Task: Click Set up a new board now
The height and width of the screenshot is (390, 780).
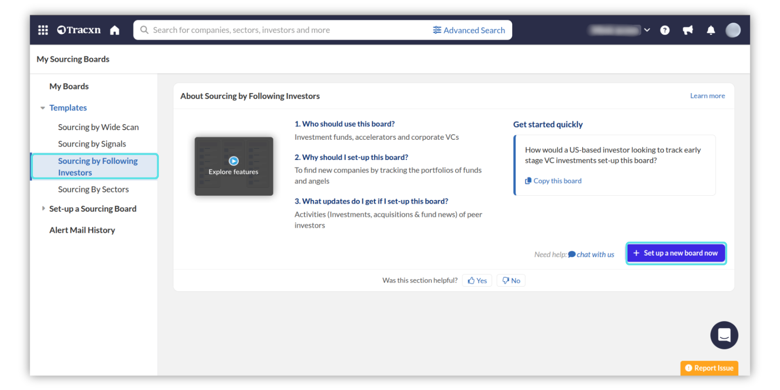Action: [676, 253]
